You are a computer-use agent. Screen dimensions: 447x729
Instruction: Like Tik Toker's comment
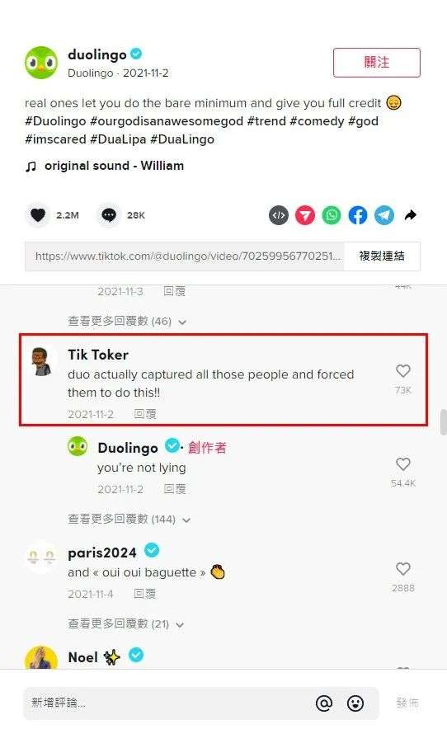tap(402, 371)
